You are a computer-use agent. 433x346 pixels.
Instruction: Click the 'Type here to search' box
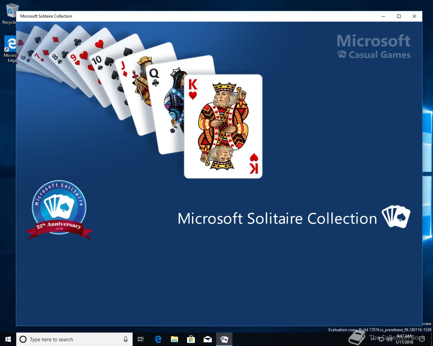pyautogui.click(x=74, y=339)
